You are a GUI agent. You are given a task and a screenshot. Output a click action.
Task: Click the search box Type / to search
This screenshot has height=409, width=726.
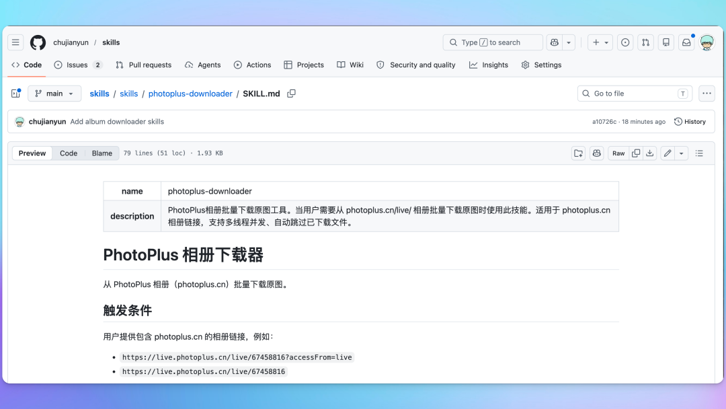coord(493,42)
